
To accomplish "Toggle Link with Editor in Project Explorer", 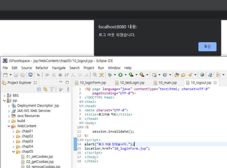I will (x=45, y=89).
